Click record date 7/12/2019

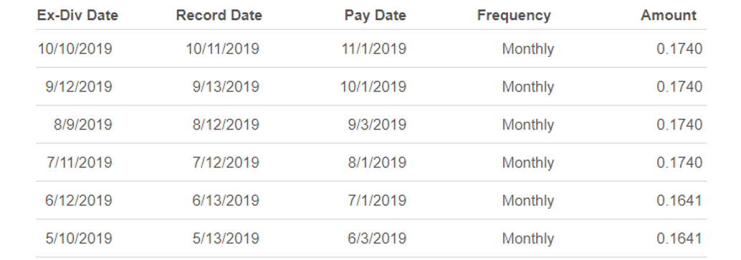coord(226,162)
